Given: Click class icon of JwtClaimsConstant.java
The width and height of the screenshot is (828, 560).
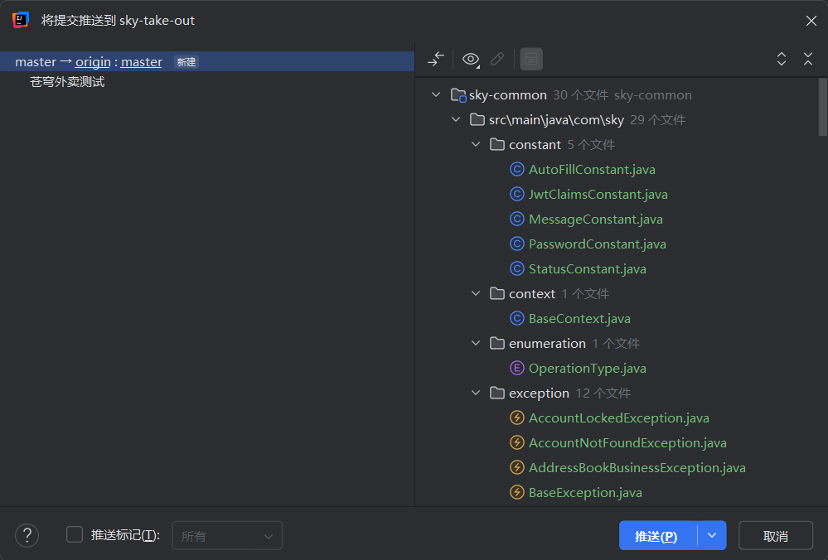Looking at the screenshot, I should pos(517,194).
